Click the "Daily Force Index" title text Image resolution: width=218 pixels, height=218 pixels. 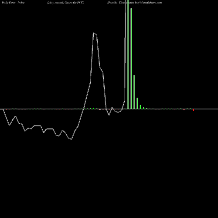[x=13, y=3]
